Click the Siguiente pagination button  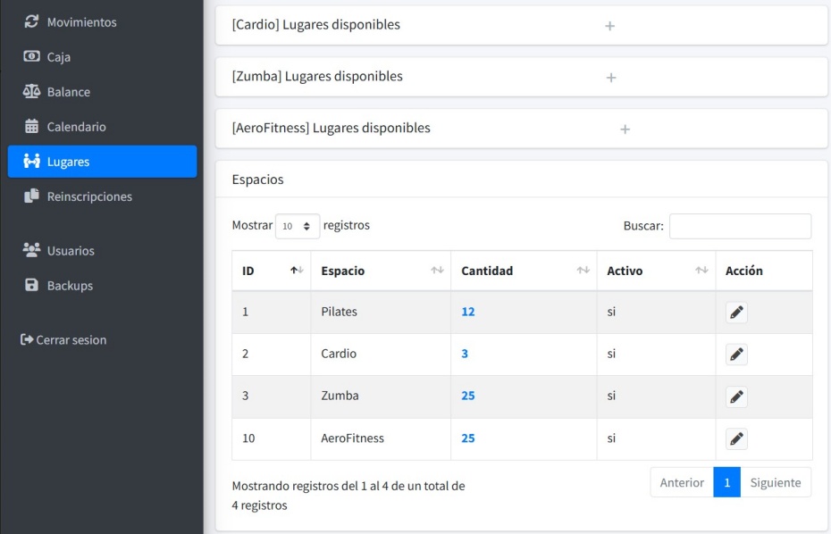(x=776, y=482)
